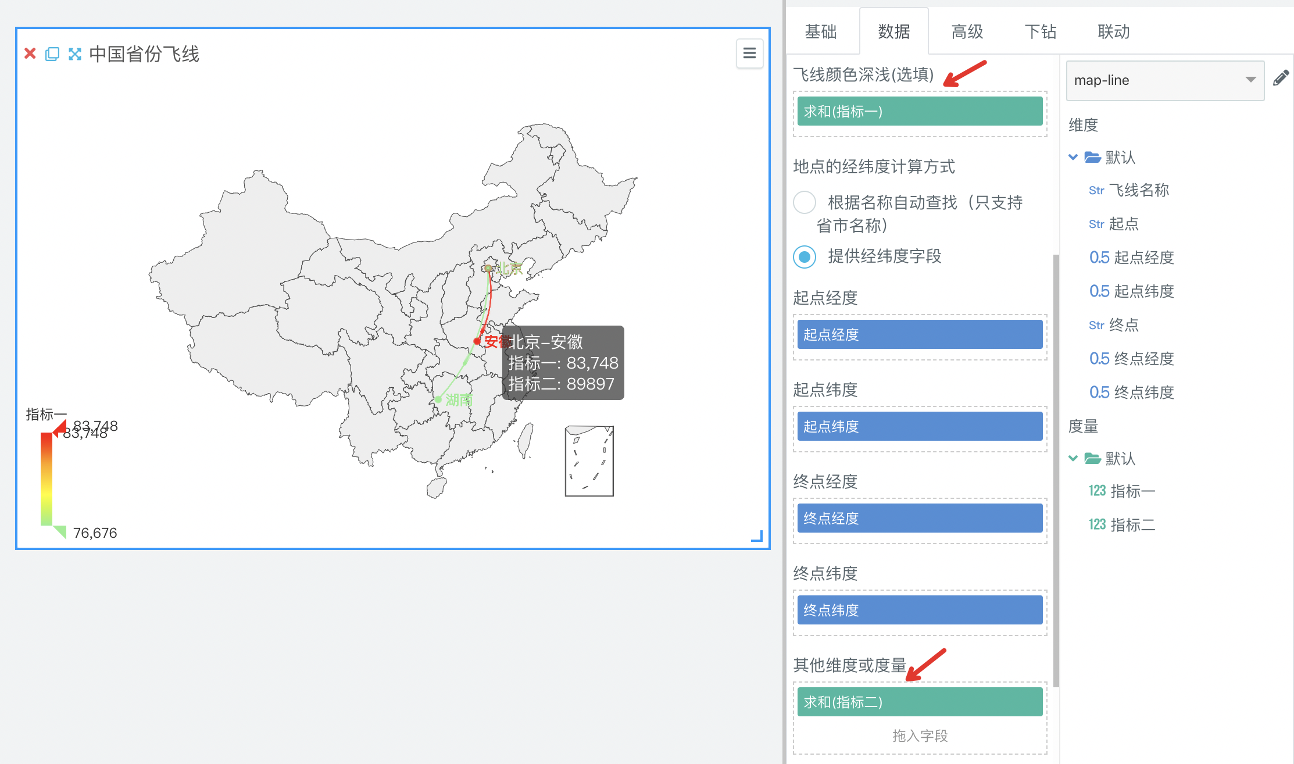
Task: Click the 终点纬度 blue field chip in config
Action: tap(920, 610)
